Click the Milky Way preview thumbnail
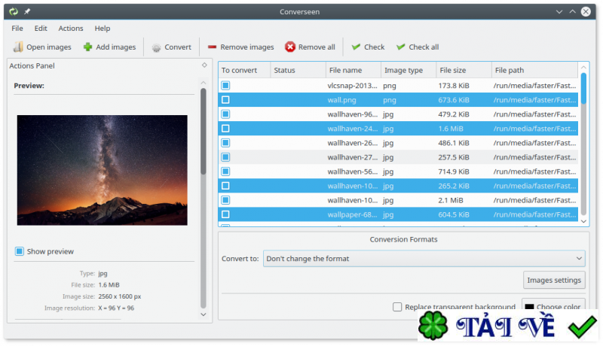This screenshot has height=346, width=603. coord(103,170)
